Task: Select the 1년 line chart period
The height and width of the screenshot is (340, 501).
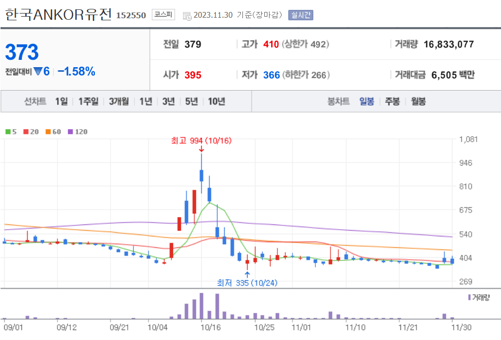Action: pyautogui.click(x=145, y=102)
